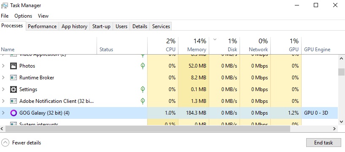Open the Options menu
Screen dimensions: 345x152
coord(23,16)
